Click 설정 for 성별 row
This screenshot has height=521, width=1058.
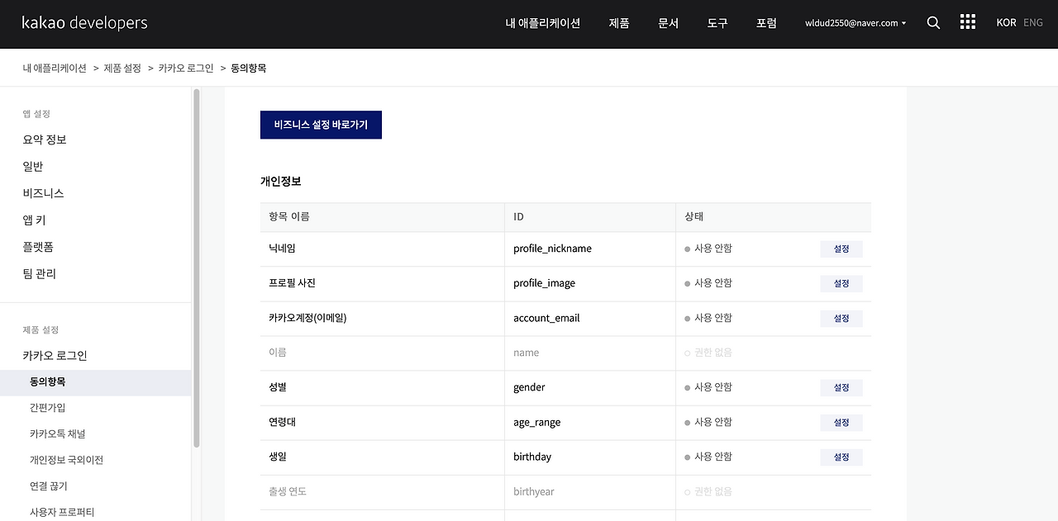[841, 387]
